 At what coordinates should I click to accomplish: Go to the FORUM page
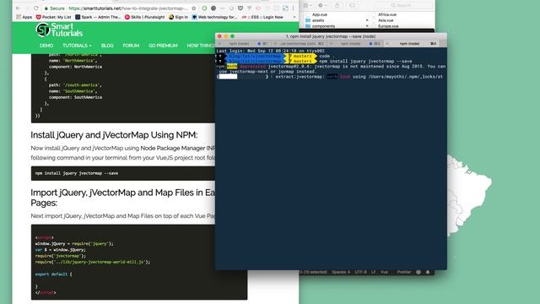(x=131, y=46)
